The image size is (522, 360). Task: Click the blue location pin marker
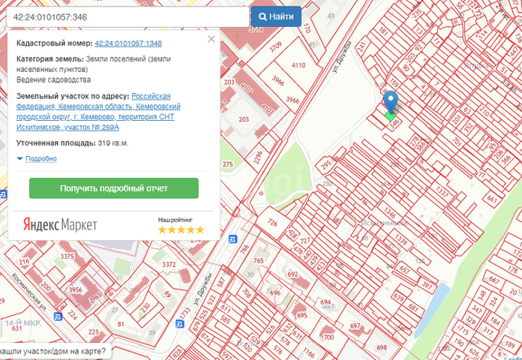coord(391,102)
